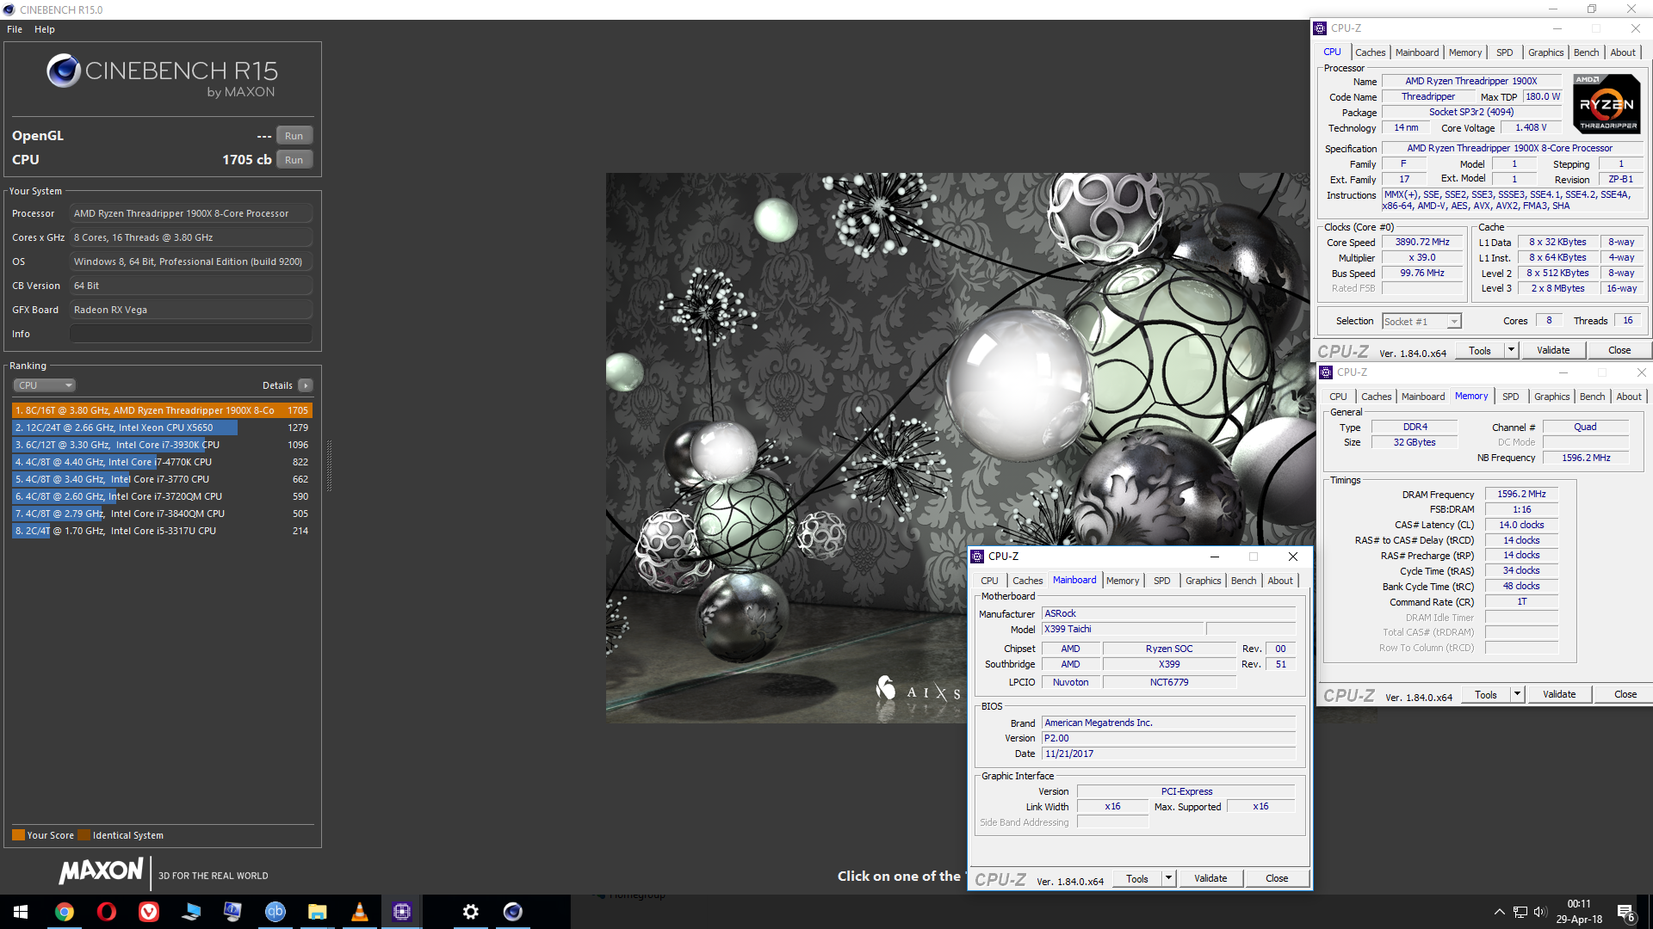Click the Cinebench taskbar icon
1653x929 pixels.
[x=513, y=912]
